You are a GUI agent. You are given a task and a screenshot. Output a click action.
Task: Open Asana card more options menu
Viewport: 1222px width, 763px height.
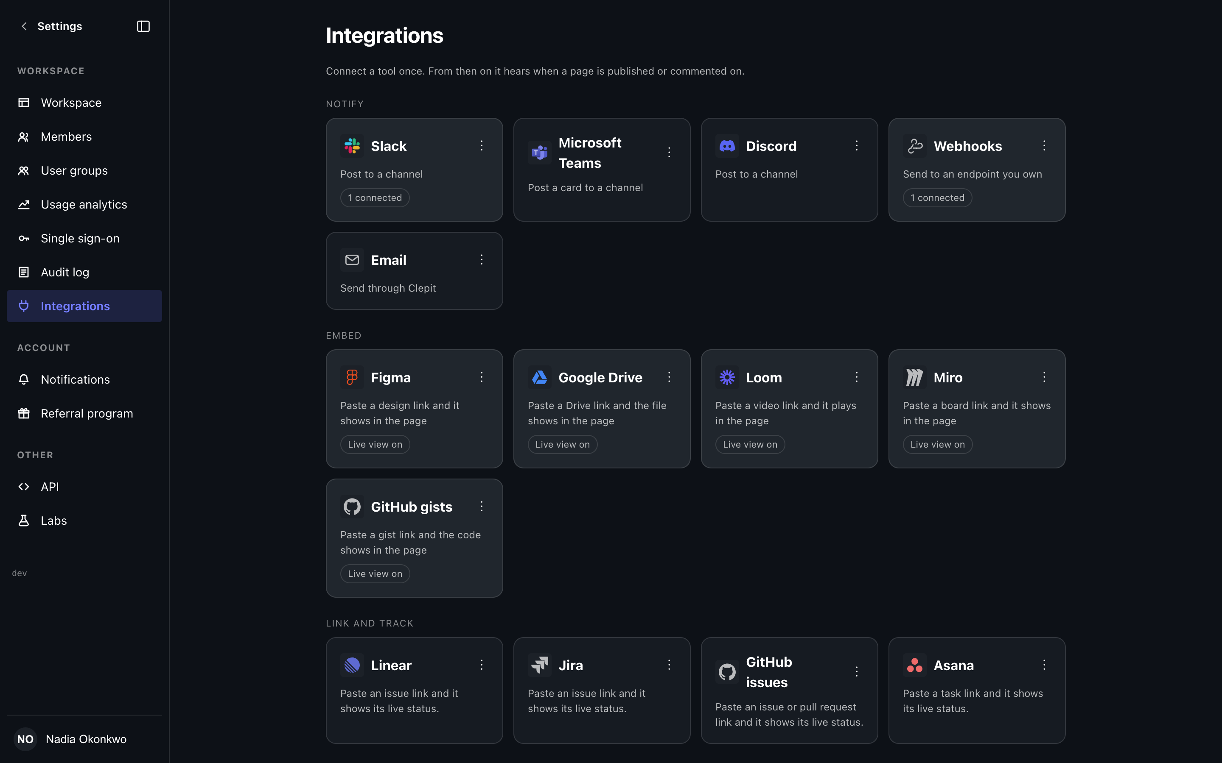pyautogui.click(x=1044, y=665)
